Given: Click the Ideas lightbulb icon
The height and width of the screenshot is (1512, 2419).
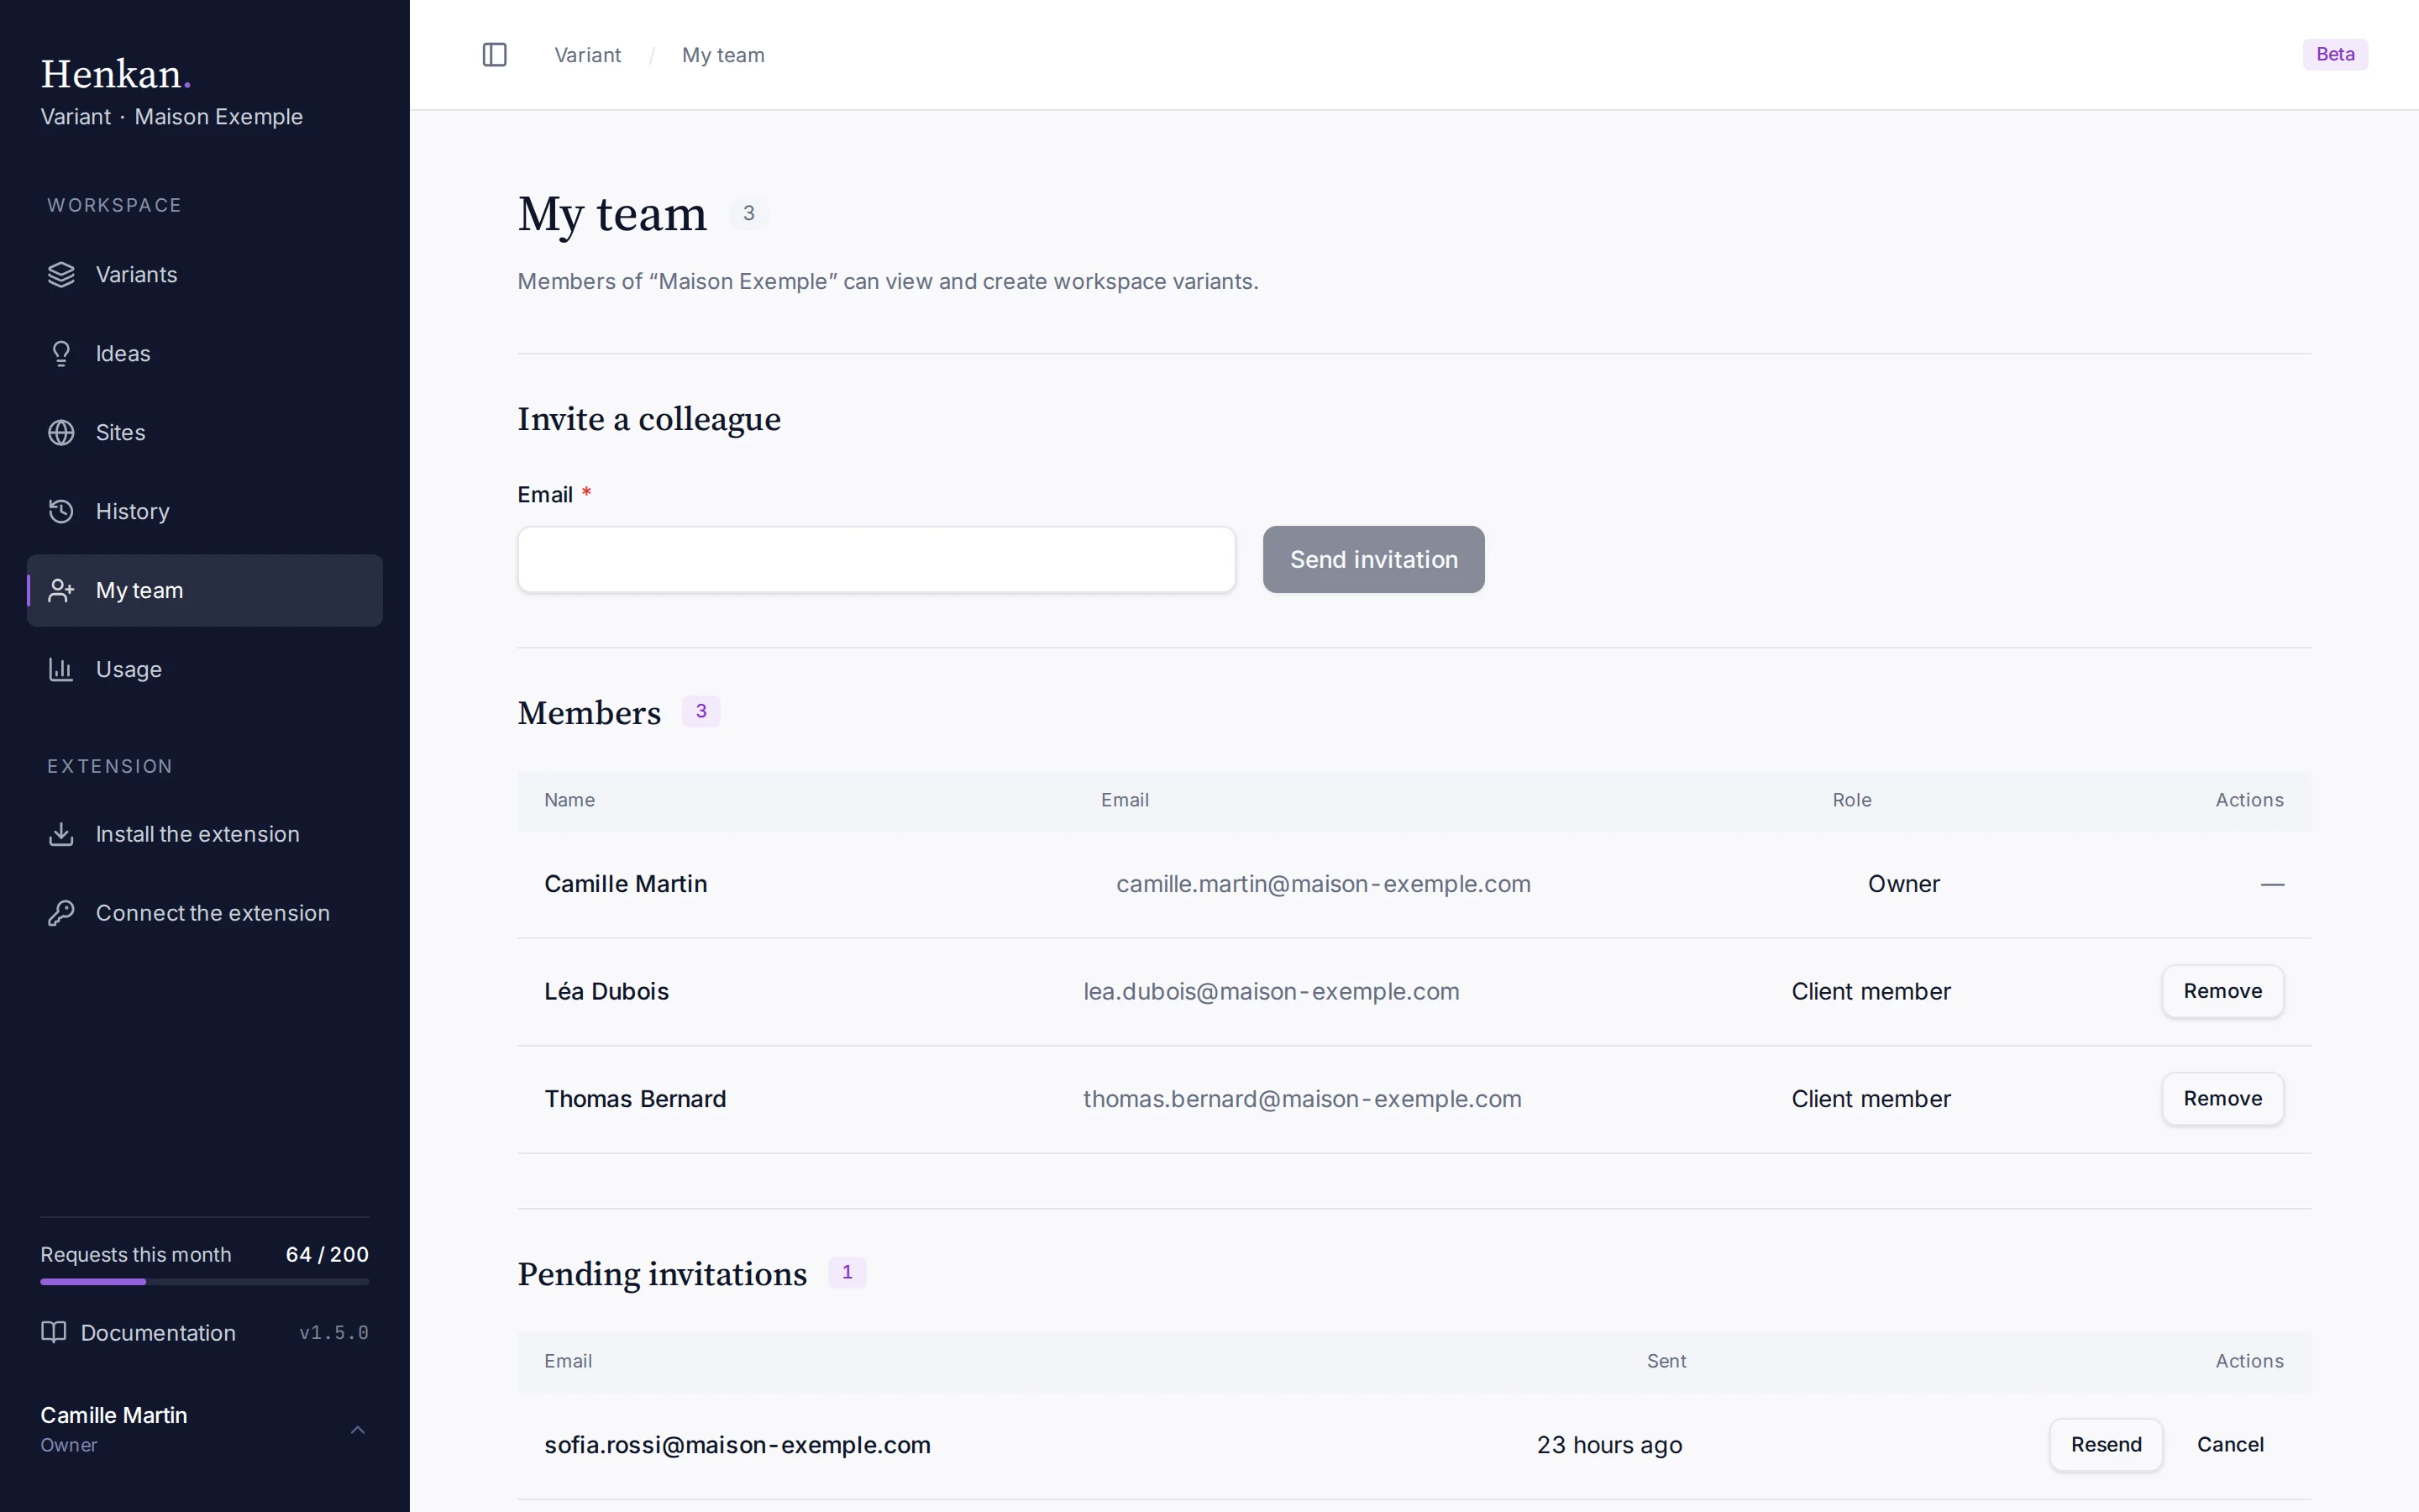Looking at the screenshot, I should coord(61,354).
